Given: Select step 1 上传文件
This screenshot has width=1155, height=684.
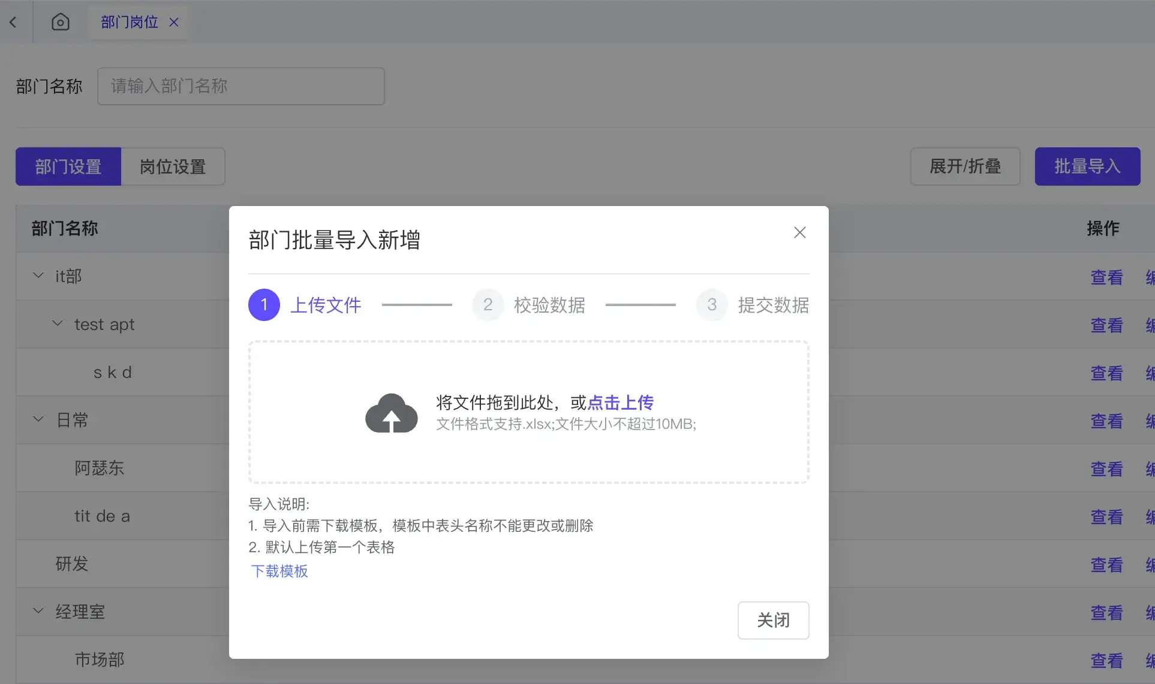Looking at the screenshot, I should [305, 305].
